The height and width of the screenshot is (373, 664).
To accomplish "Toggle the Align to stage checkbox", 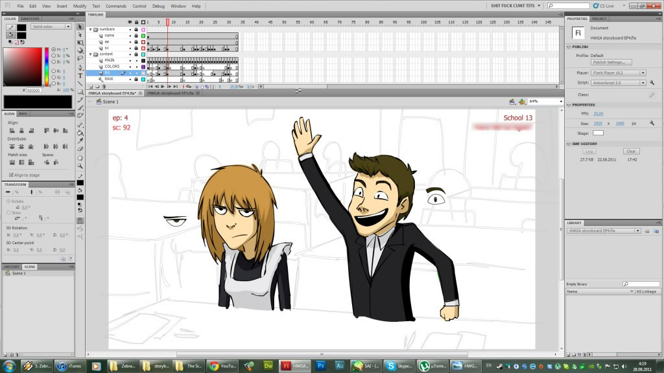I will tap(11, 175).
